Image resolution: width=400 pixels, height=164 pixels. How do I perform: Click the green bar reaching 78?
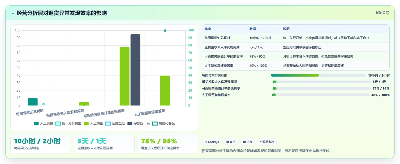[124, 76]
